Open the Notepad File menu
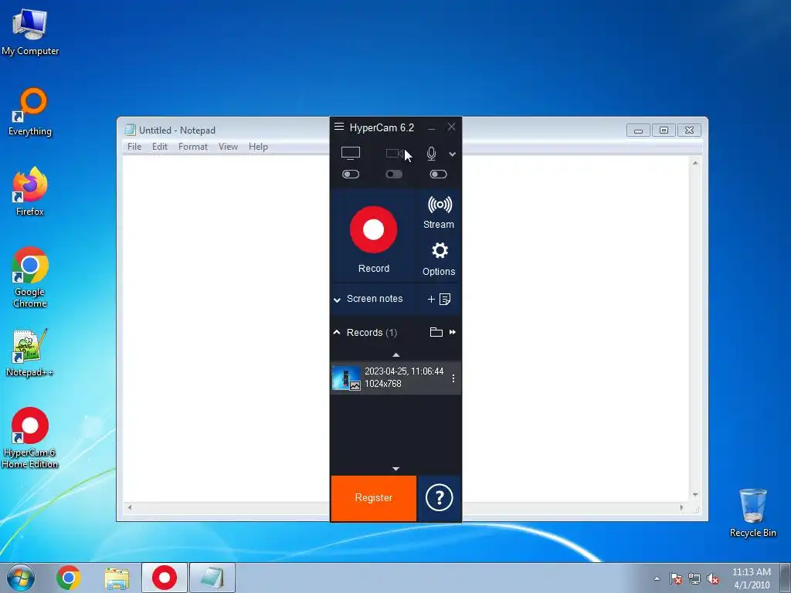 click(134, 147)
